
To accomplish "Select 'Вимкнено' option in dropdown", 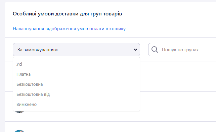I will pos(77,105).
